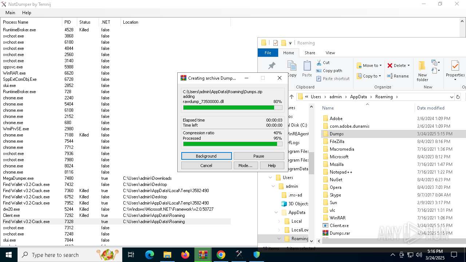Select the FileZilla folder

tap(337, 141)
